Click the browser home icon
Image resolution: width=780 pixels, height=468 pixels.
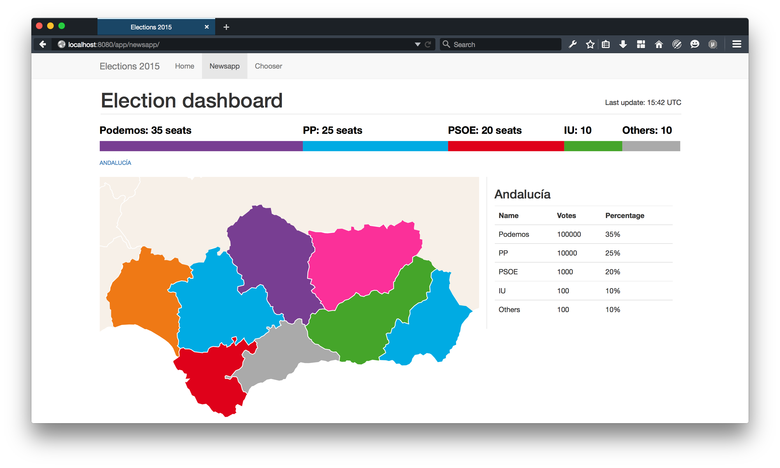point(659,45)
